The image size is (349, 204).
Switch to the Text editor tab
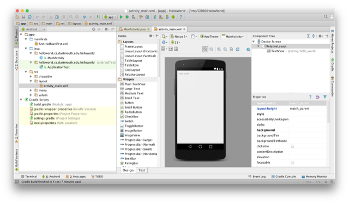[142, 170]
